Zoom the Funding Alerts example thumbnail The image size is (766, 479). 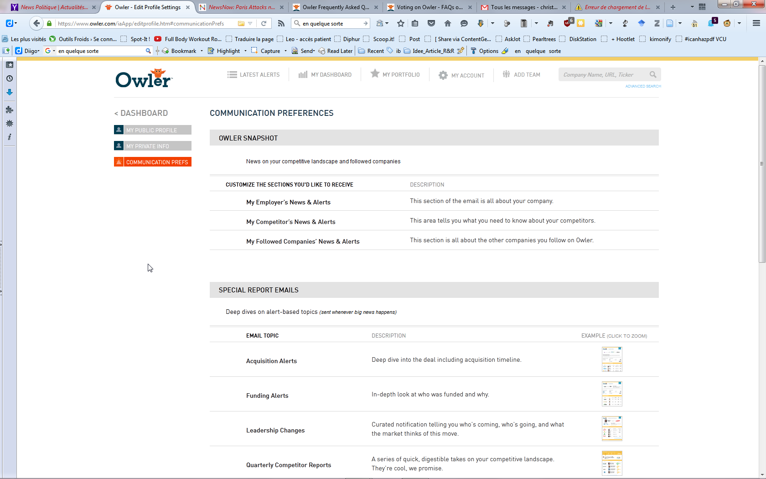[612, 394]
